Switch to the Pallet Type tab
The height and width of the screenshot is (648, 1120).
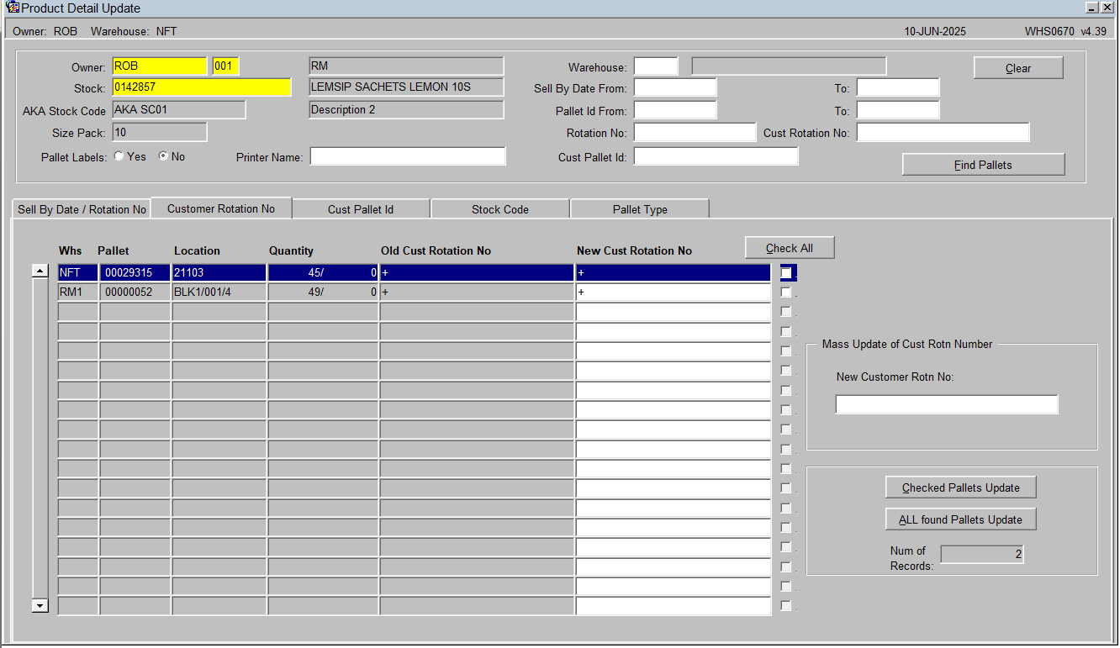pos(640,209)
